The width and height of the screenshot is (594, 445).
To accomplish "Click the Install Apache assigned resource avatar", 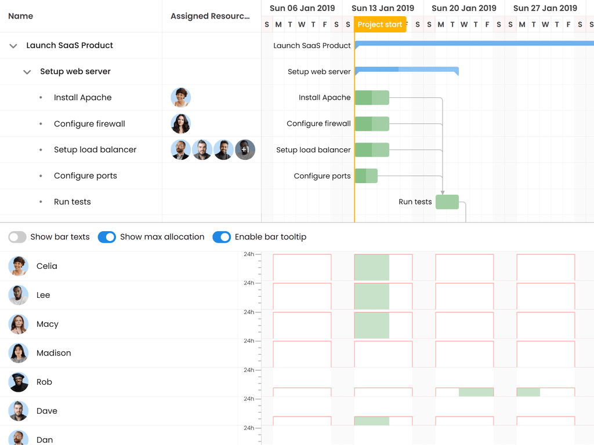I will [x=181, y=97].
